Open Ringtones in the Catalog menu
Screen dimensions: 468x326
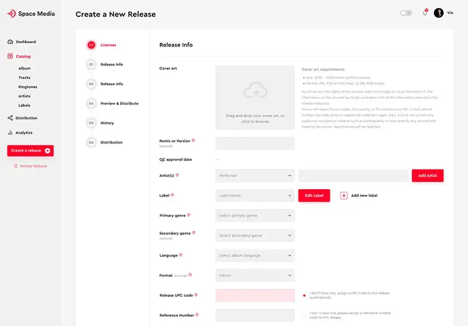click(28, 87)
